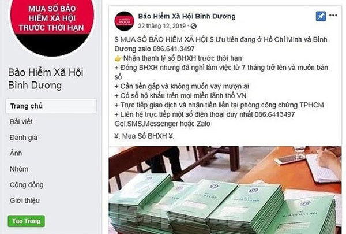The image size is (346, 234).
Task: Open the post photo of green insurance books
Action: pyautogui.click(x=225, y=190)
